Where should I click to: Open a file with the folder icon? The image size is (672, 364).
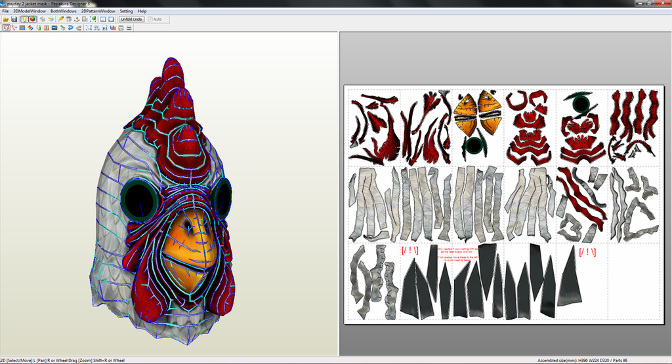click(6, 19)
